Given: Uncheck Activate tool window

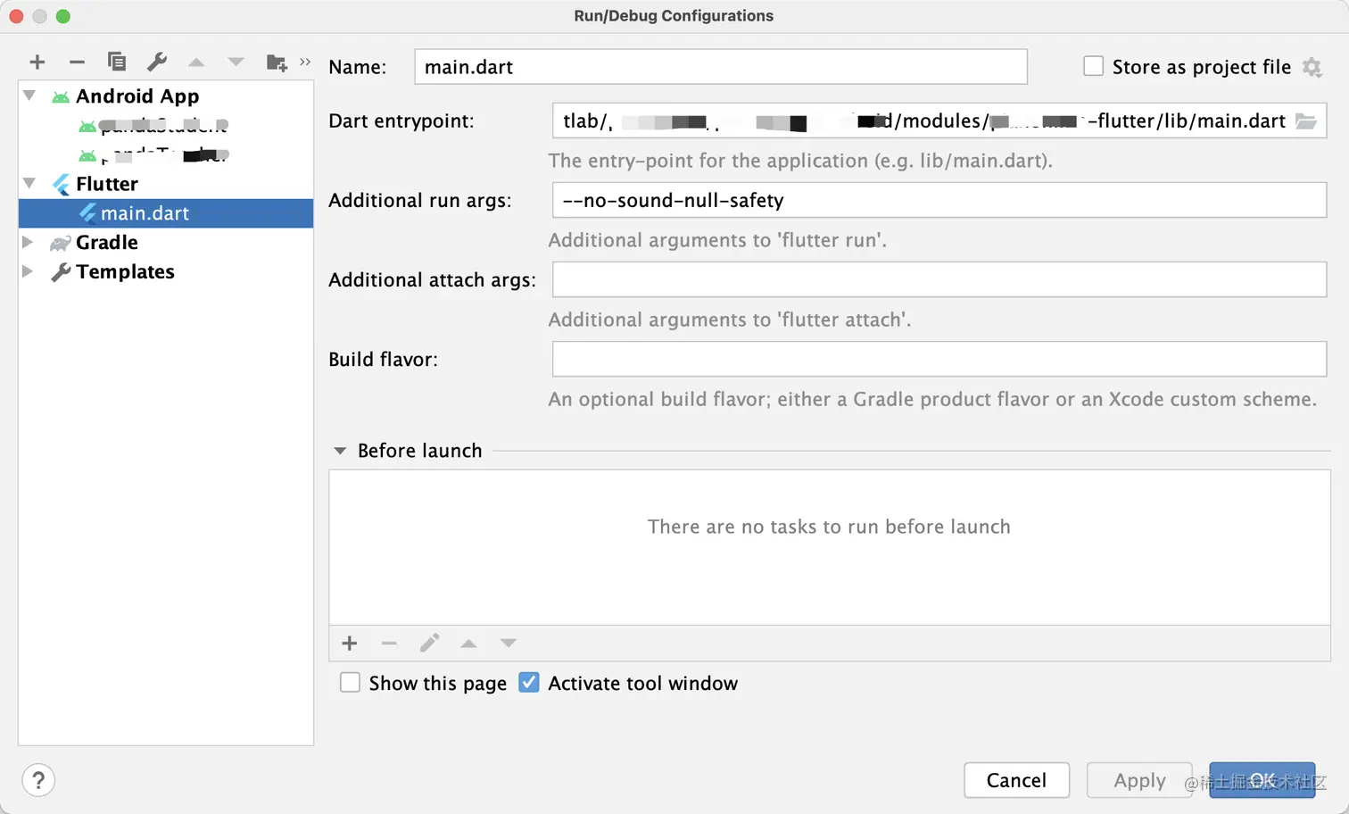Looking at the screenshot, I should [x=529, y=683].
